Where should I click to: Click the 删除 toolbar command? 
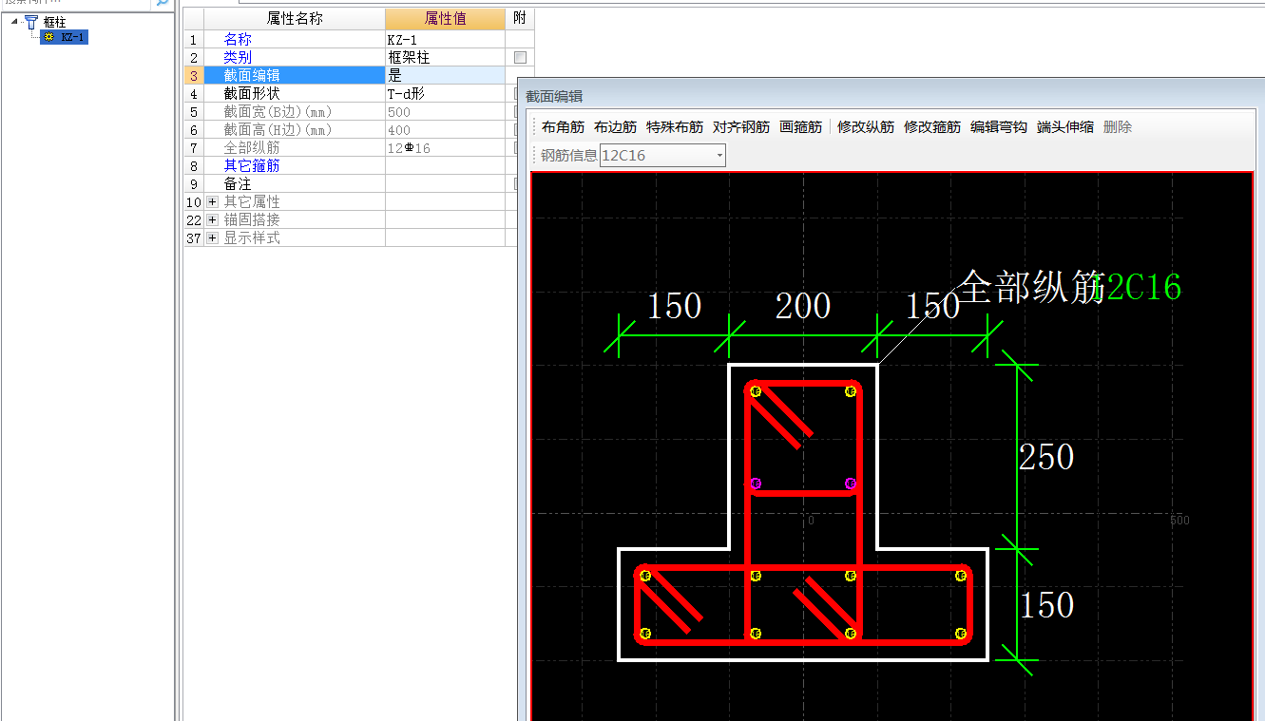tap(1118, 127)
